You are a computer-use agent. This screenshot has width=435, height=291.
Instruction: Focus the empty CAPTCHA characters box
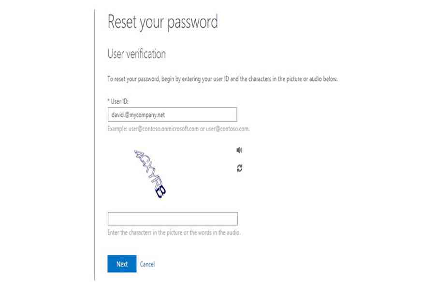tap(173, 219)
